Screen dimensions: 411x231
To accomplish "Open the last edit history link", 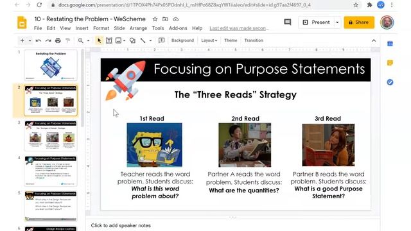I will 239,28.
